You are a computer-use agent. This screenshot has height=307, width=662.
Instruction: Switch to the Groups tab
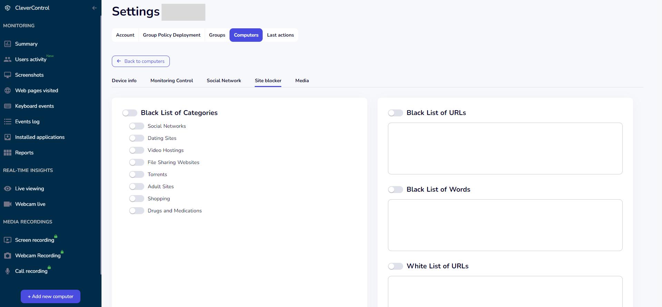(217, 35)
